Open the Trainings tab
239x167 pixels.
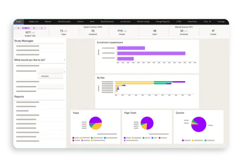(221, 22)
